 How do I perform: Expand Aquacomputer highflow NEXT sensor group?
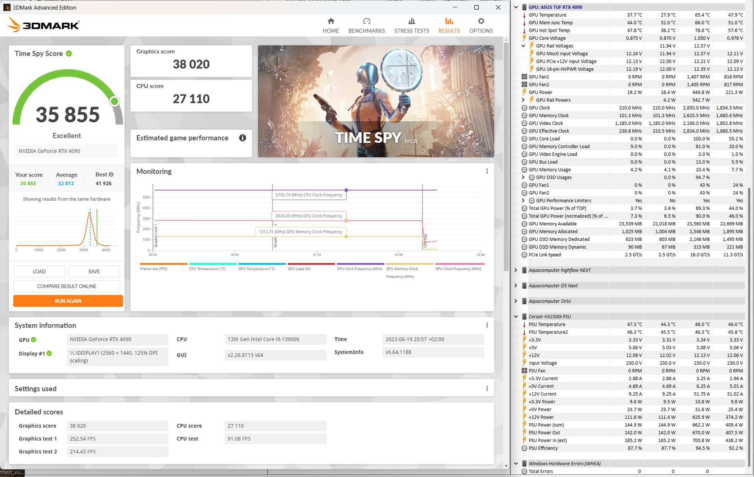tap(516, 270)
